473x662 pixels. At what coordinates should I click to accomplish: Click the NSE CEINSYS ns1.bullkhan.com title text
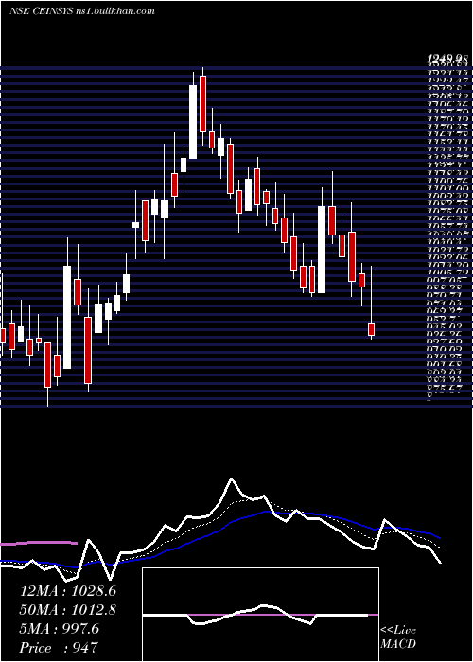tap(81, 11)
